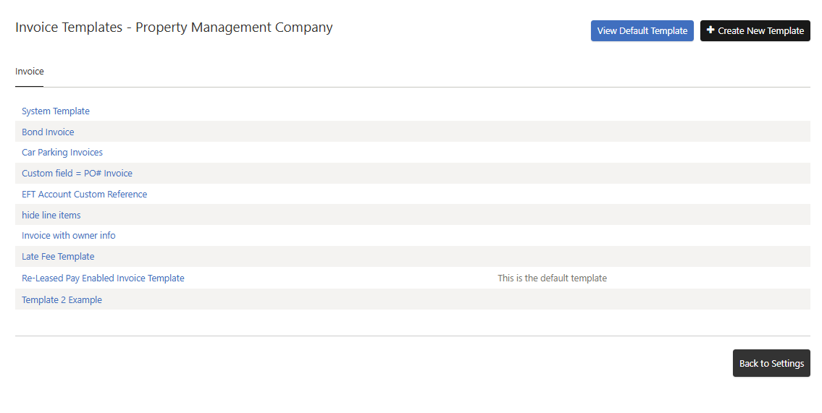Viewport: 822px width, 413px height.
Task: Open the Late Fee Template link
Action: (x=58, y=257)
